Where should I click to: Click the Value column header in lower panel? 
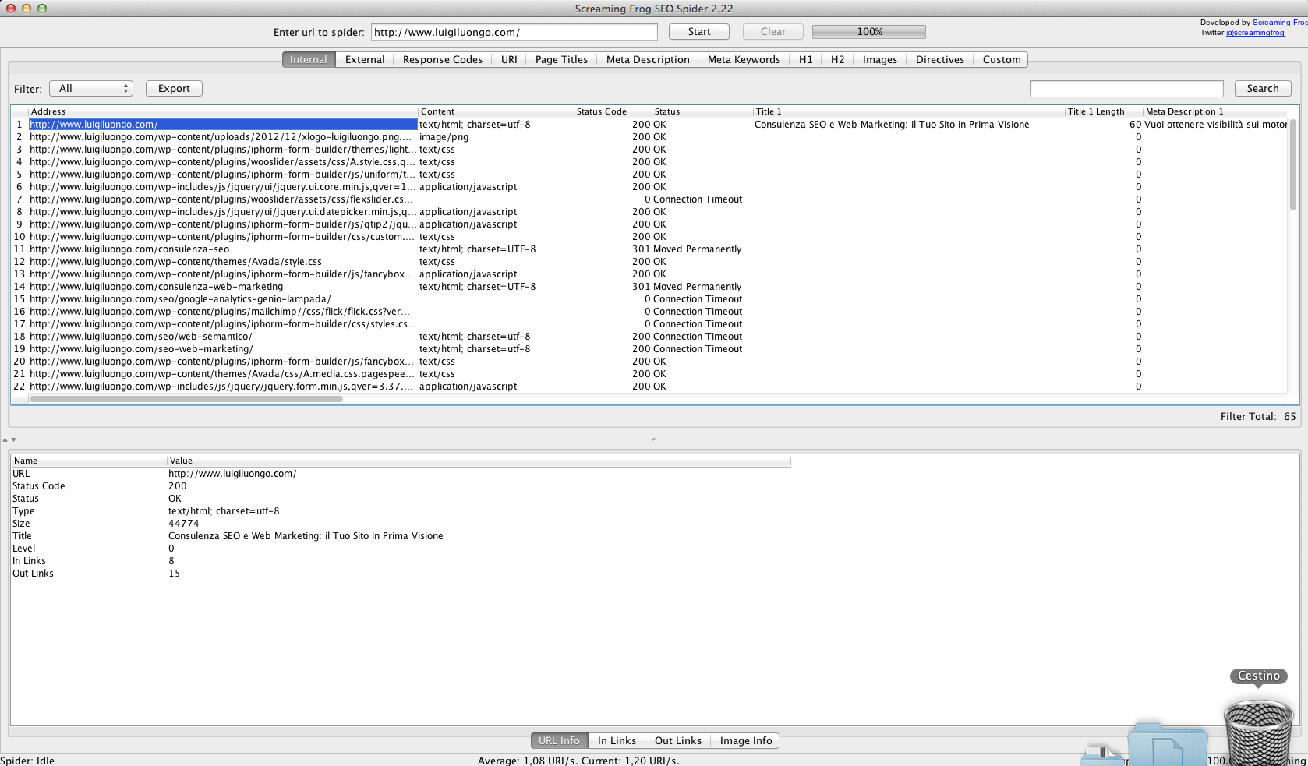click(x=479, y=461)
